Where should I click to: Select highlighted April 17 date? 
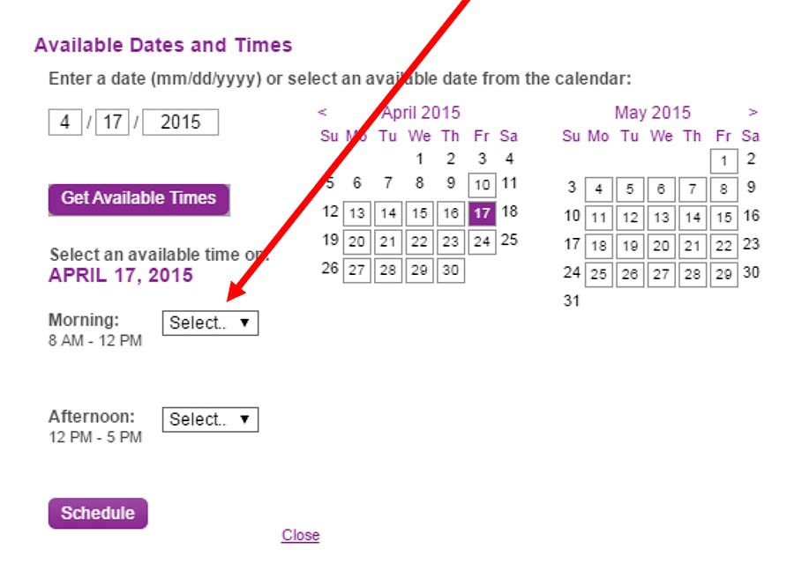point(482,213)
